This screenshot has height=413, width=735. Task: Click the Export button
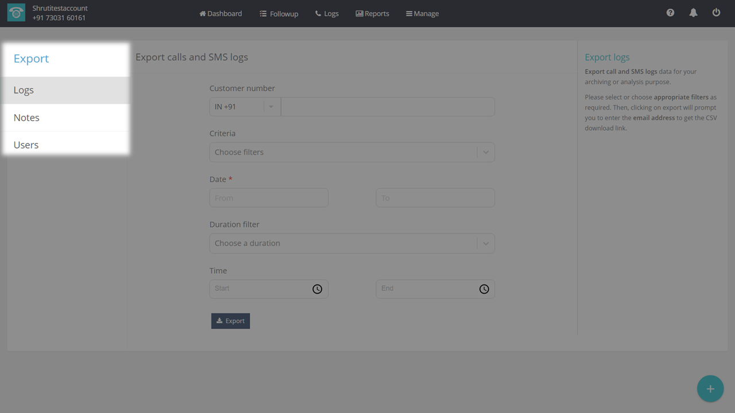coord(230,321)
